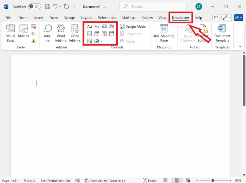Toggle Design Mode in Controls

(x=132, y=27)
